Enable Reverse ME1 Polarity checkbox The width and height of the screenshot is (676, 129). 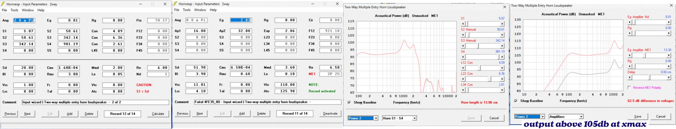point(629,88)
